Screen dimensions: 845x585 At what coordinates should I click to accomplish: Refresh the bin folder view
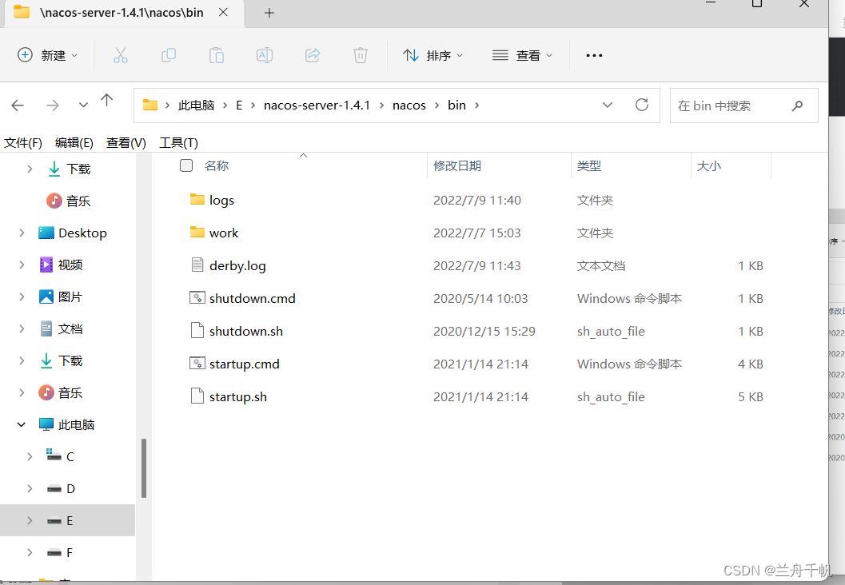(x=642, y=105)
